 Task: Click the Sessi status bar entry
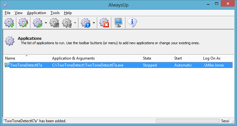tap(225, 121)
